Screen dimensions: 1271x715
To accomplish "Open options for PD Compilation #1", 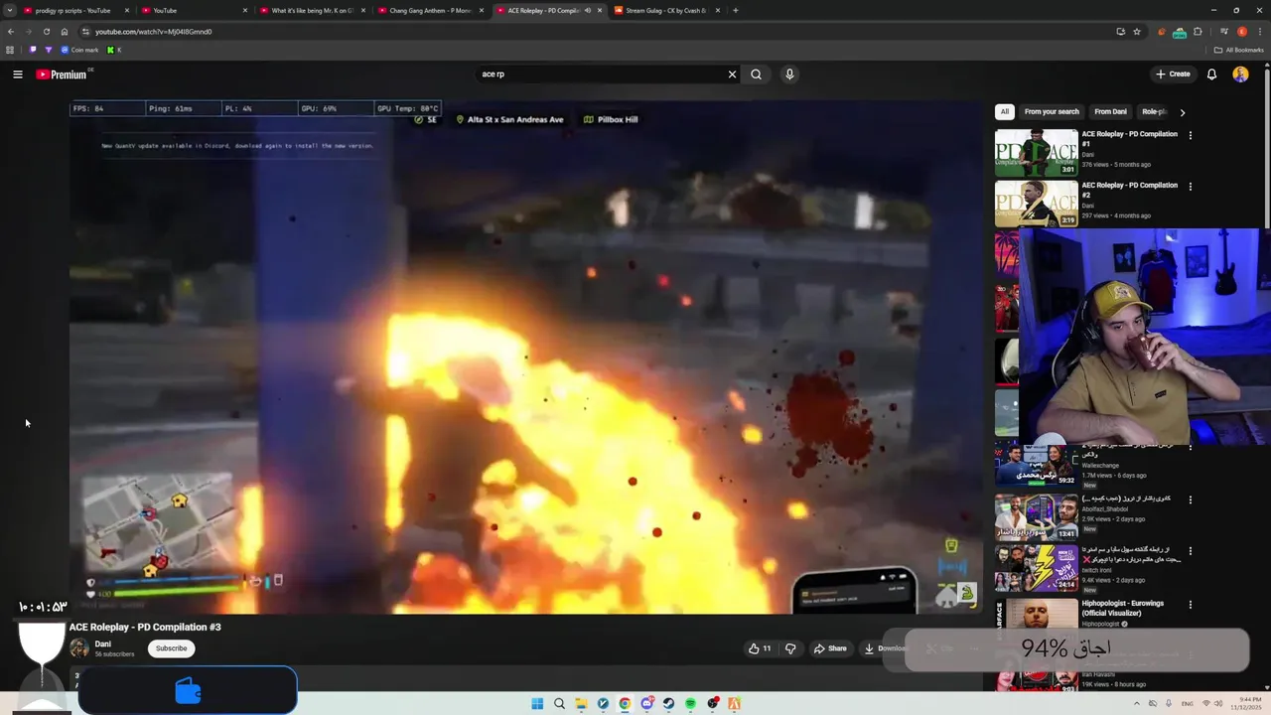I will pos(1190,135).
